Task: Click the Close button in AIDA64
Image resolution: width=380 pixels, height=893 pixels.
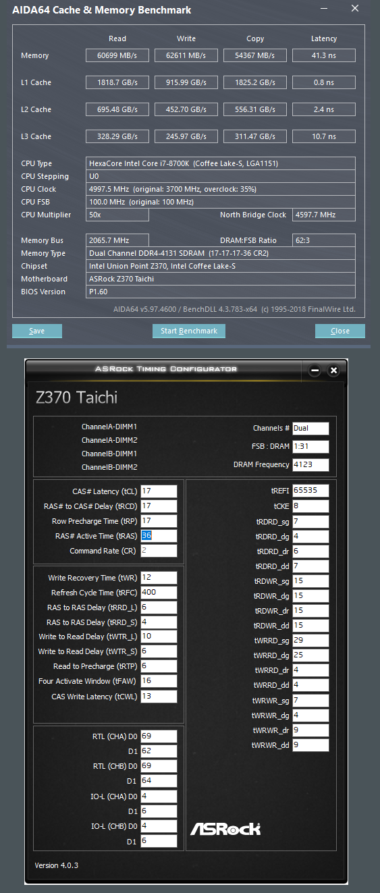Action: coord(340,331)
